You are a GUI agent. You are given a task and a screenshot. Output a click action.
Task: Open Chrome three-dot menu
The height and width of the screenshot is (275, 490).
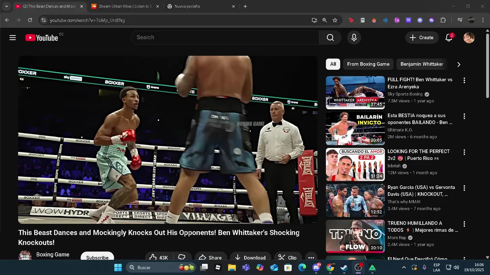[x=482, y=20]
